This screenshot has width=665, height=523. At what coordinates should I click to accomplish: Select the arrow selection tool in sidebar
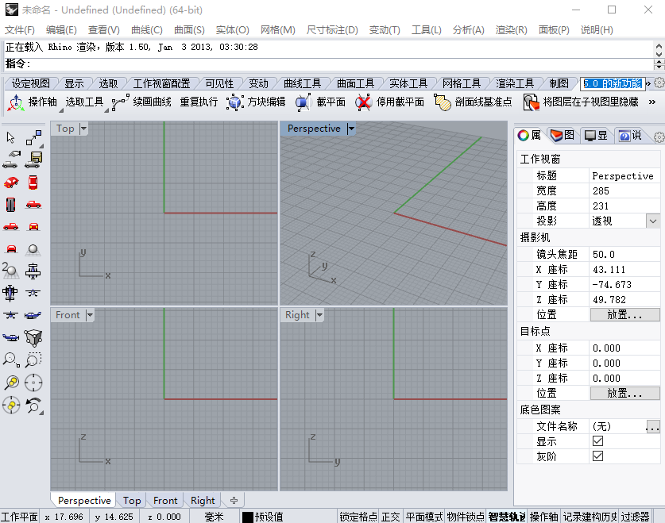[x=10, y=137]
